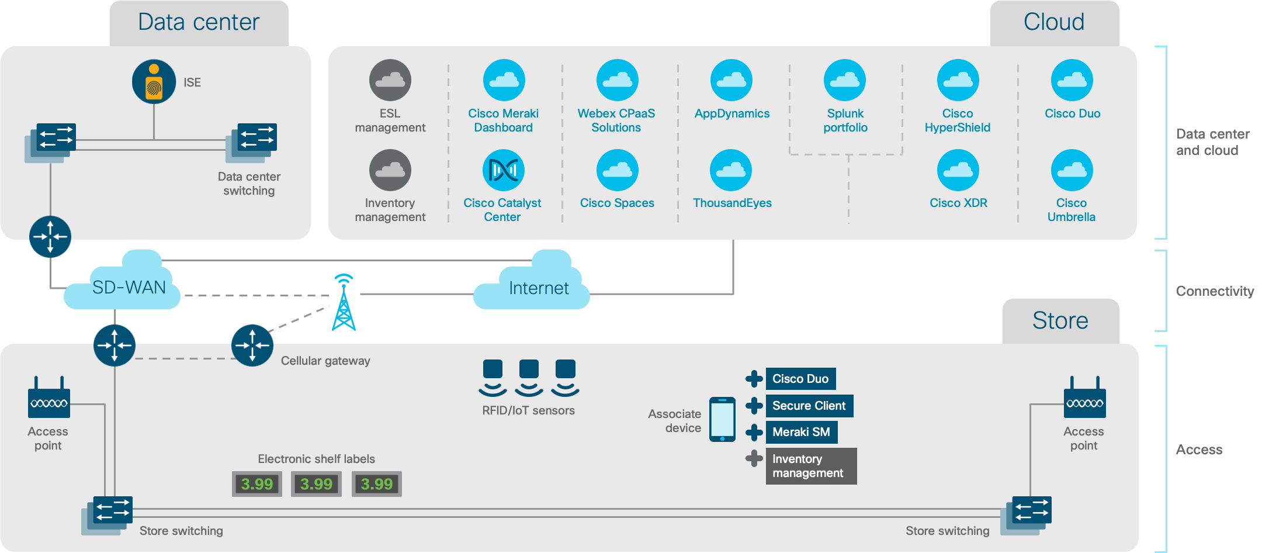Click the right Access point icon
Viewport: 1262px width, 553px height.
[x=1085, y=397]
